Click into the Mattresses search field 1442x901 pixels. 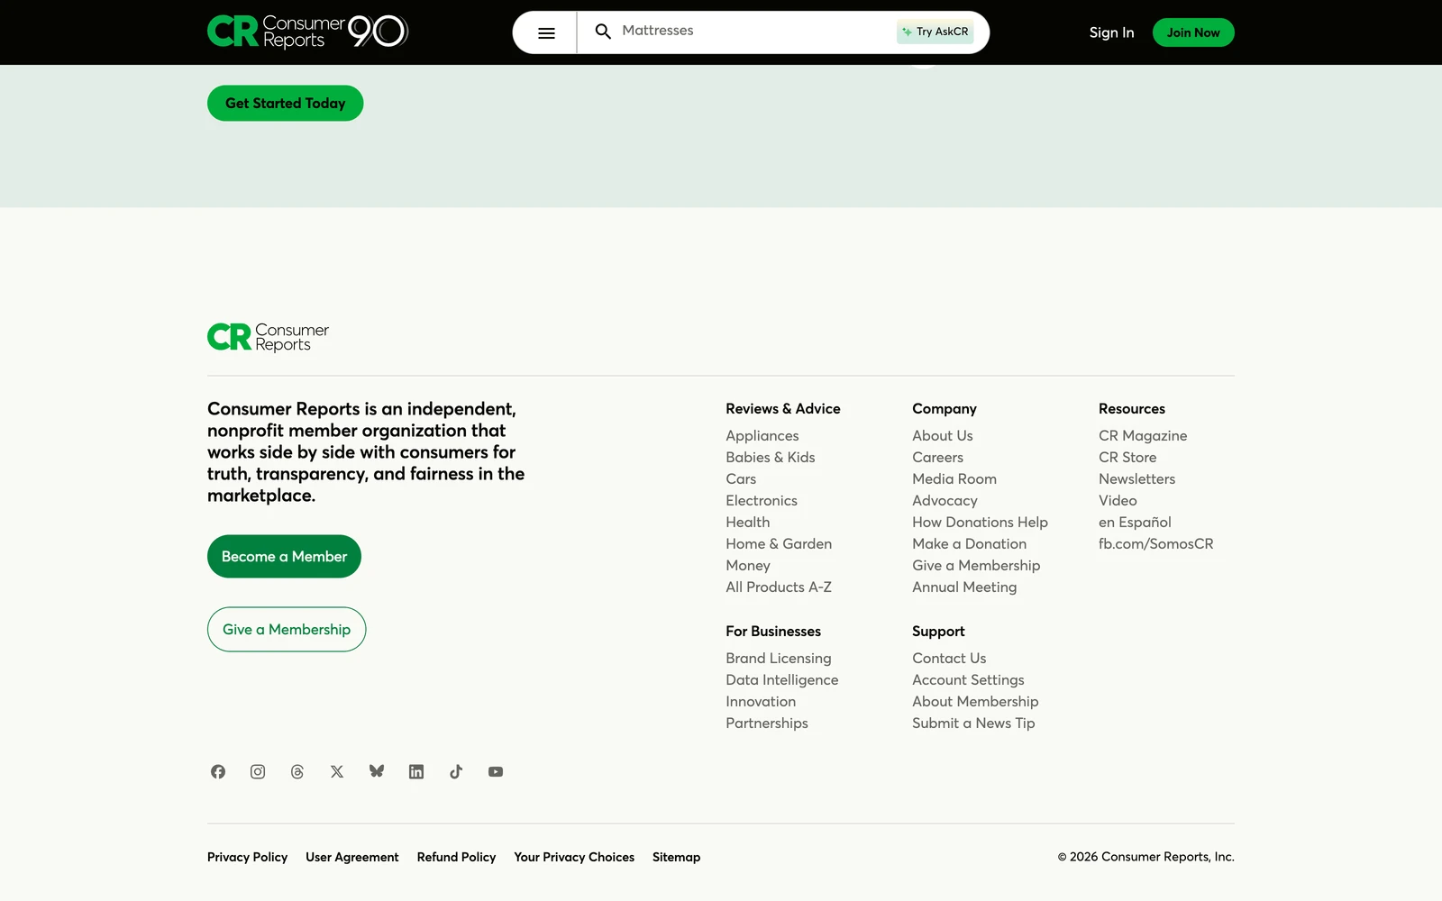click(x=739, y=32)
